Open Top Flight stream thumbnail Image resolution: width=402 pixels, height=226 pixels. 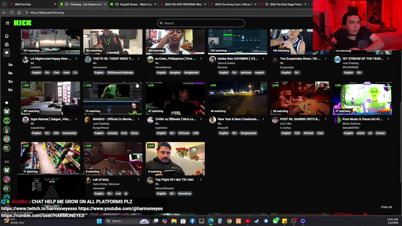(175, 159)
